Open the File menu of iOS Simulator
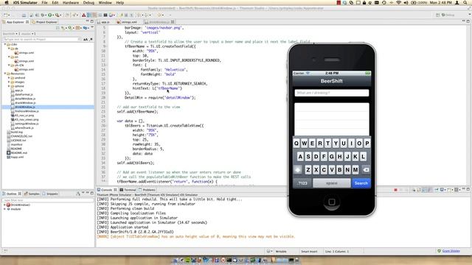The width and height of the screenshot is (472, 265). 44,3
